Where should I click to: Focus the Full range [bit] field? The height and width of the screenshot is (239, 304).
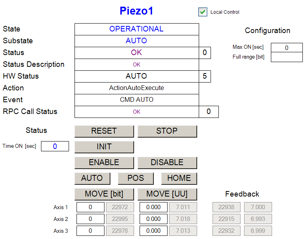pos(287,57)
